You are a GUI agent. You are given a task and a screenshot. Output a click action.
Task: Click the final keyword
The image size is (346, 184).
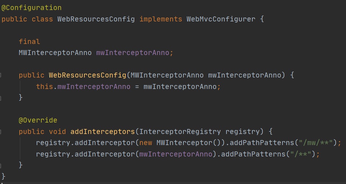coord(29,41)
